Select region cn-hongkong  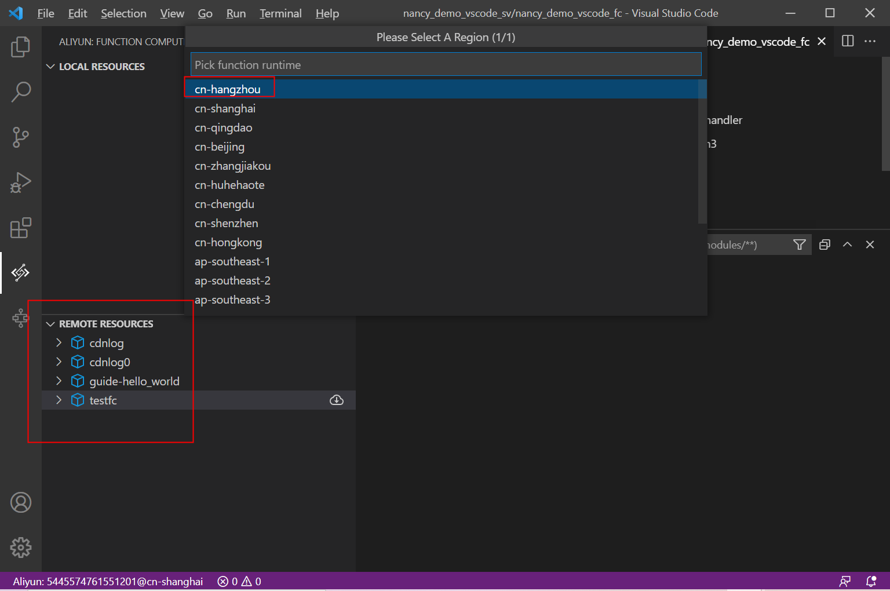(x=442, y=242)
